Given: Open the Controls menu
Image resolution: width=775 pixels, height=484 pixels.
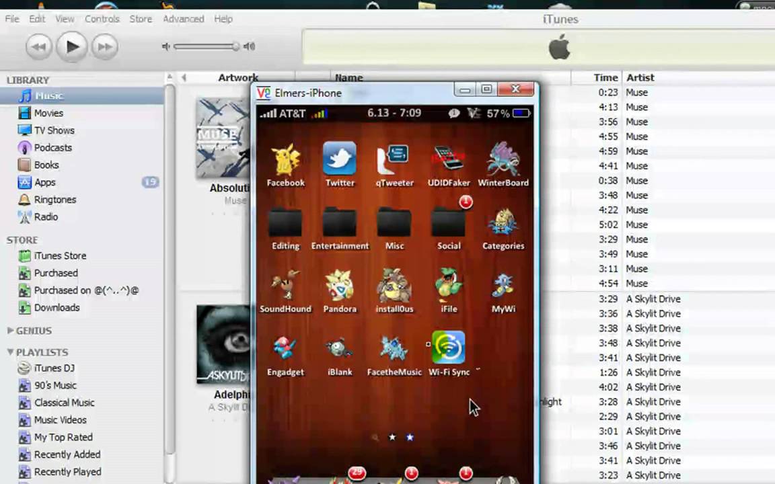Looking at the screenshot, I should click(102, 19).
